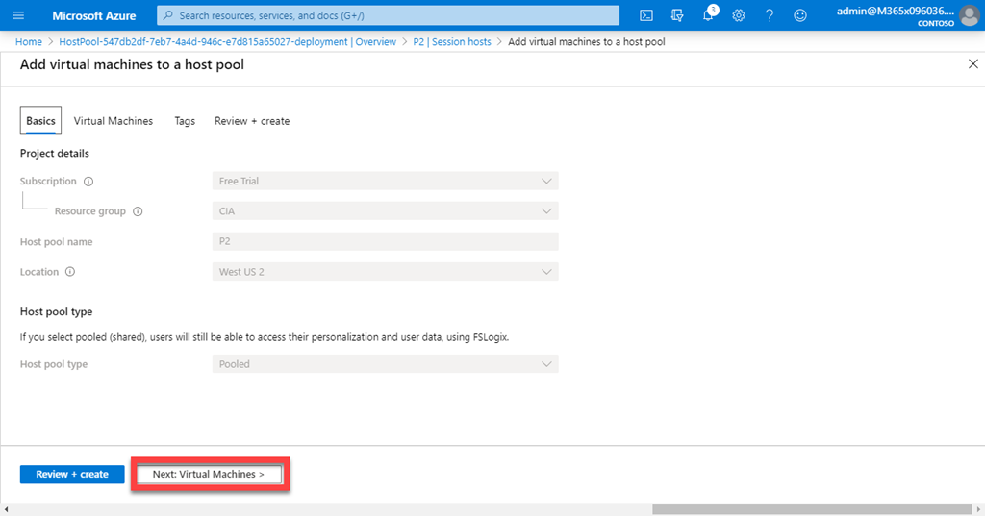This screenshot has width=985, height=516.
Task: Click the info icon next to Location
Action: [70, 272]
